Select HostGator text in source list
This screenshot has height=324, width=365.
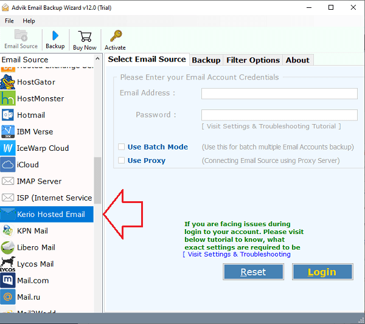click(x=36, y=82)
